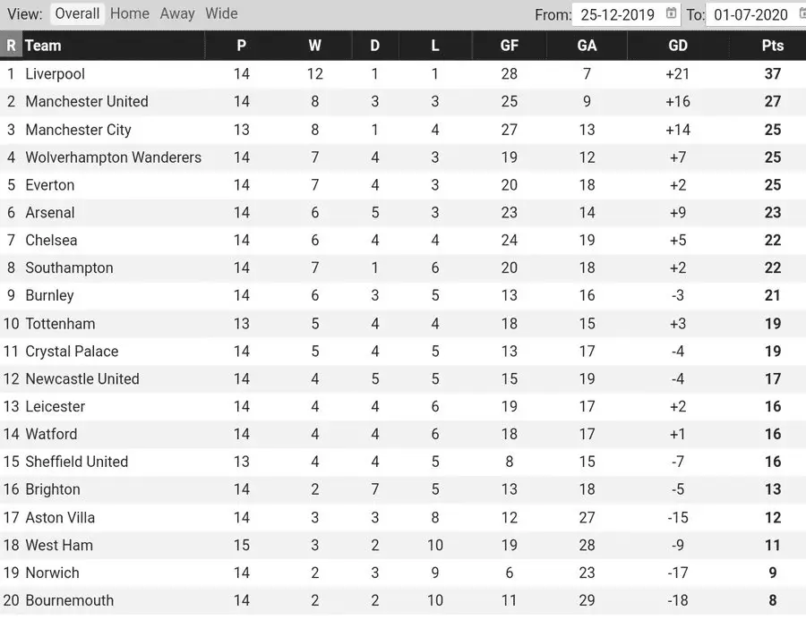Select the Away view tab
The width and height of the screenshot is (806, 628).
(x=177, y=13)
